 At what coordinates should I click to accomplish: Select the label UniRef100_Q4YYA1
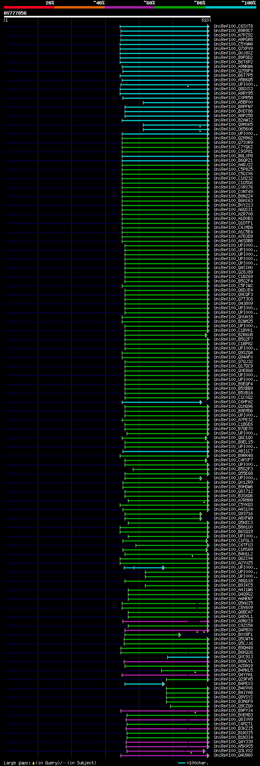tap(233, 675)
